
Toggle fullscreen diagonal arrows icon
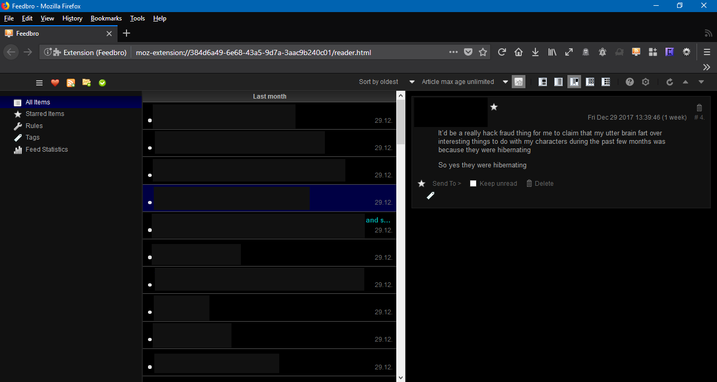click(569, 52)
